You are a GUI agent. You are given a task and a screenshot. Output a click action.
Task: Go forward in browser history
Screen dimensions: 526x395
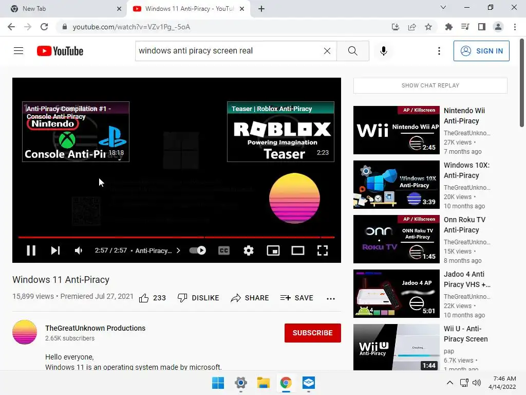pos(28,27)
